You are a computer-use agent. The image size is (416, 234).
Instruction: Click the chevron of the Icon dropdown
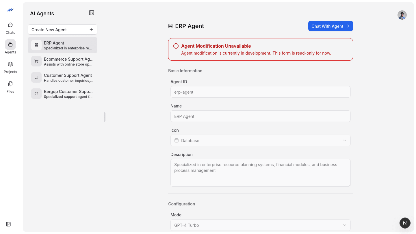click(345, 140)
